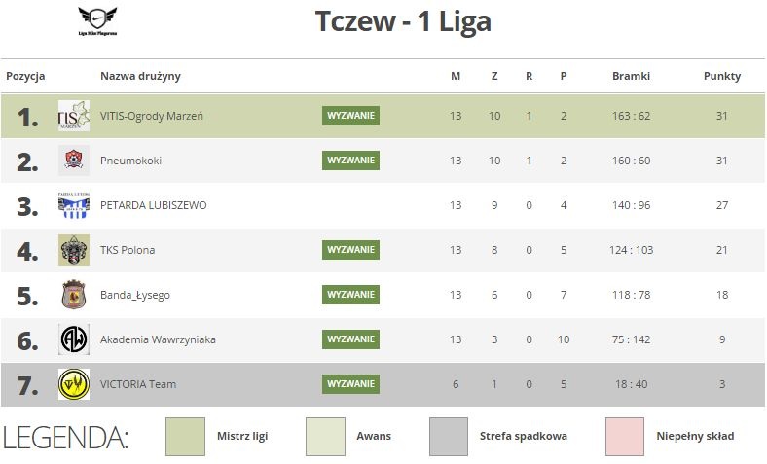This screenshot has height=464, width=767.
Task: Select the PETARDA LUBISZEWO team logo
Action: point(74,205)
